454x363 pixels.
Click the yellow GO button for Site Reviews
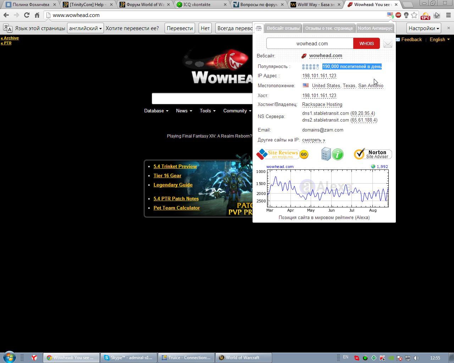point(304,154)
